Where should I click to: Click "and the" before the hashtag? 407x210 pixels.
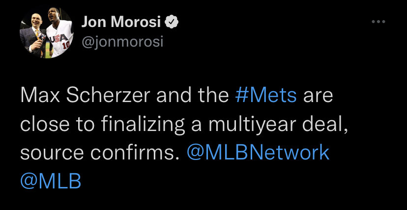point(193,95)
